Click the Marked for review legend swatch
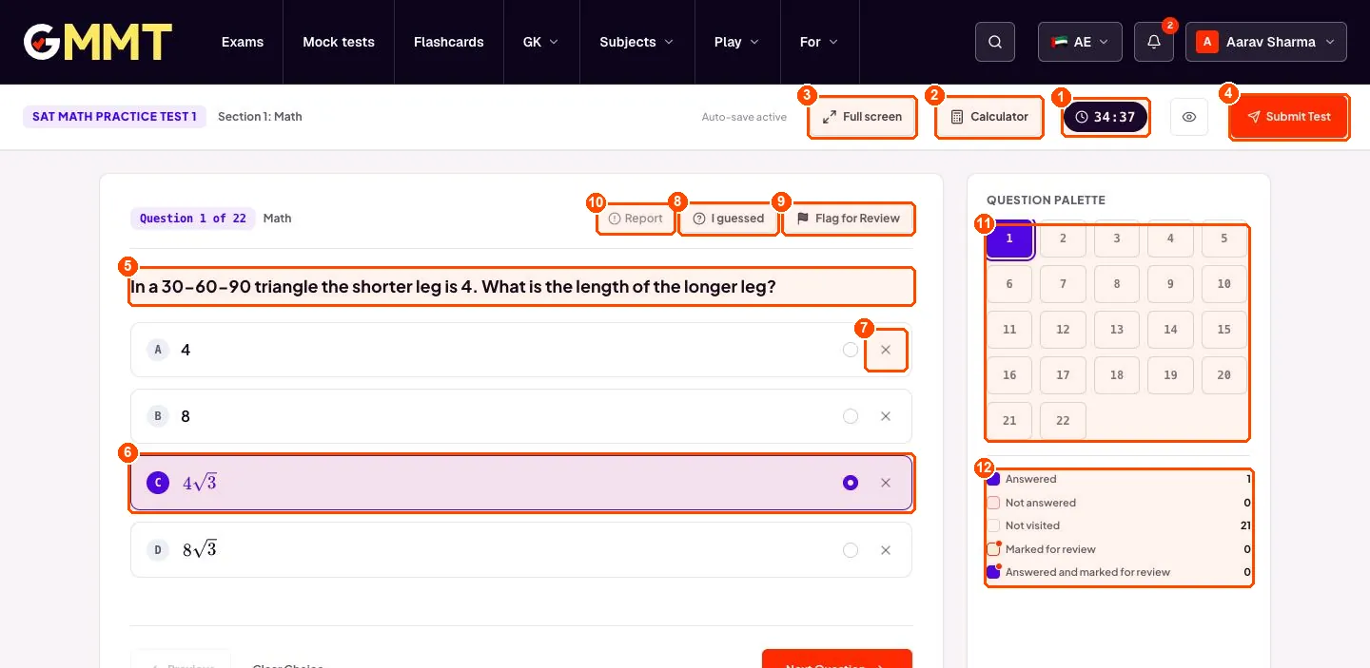Screen dimensions: 1370x668 [x=993, y=549]
